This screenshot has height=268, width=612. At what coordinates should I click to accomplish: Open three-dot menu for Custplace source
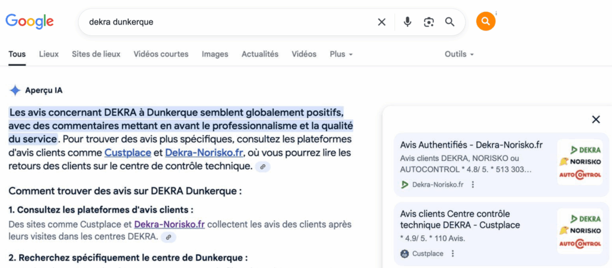452,254
